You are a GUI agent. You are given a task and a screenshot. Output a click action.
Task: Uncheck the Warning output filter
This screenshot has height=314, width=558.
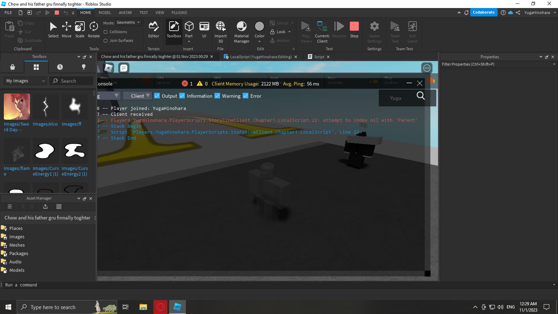pos(218,96)
